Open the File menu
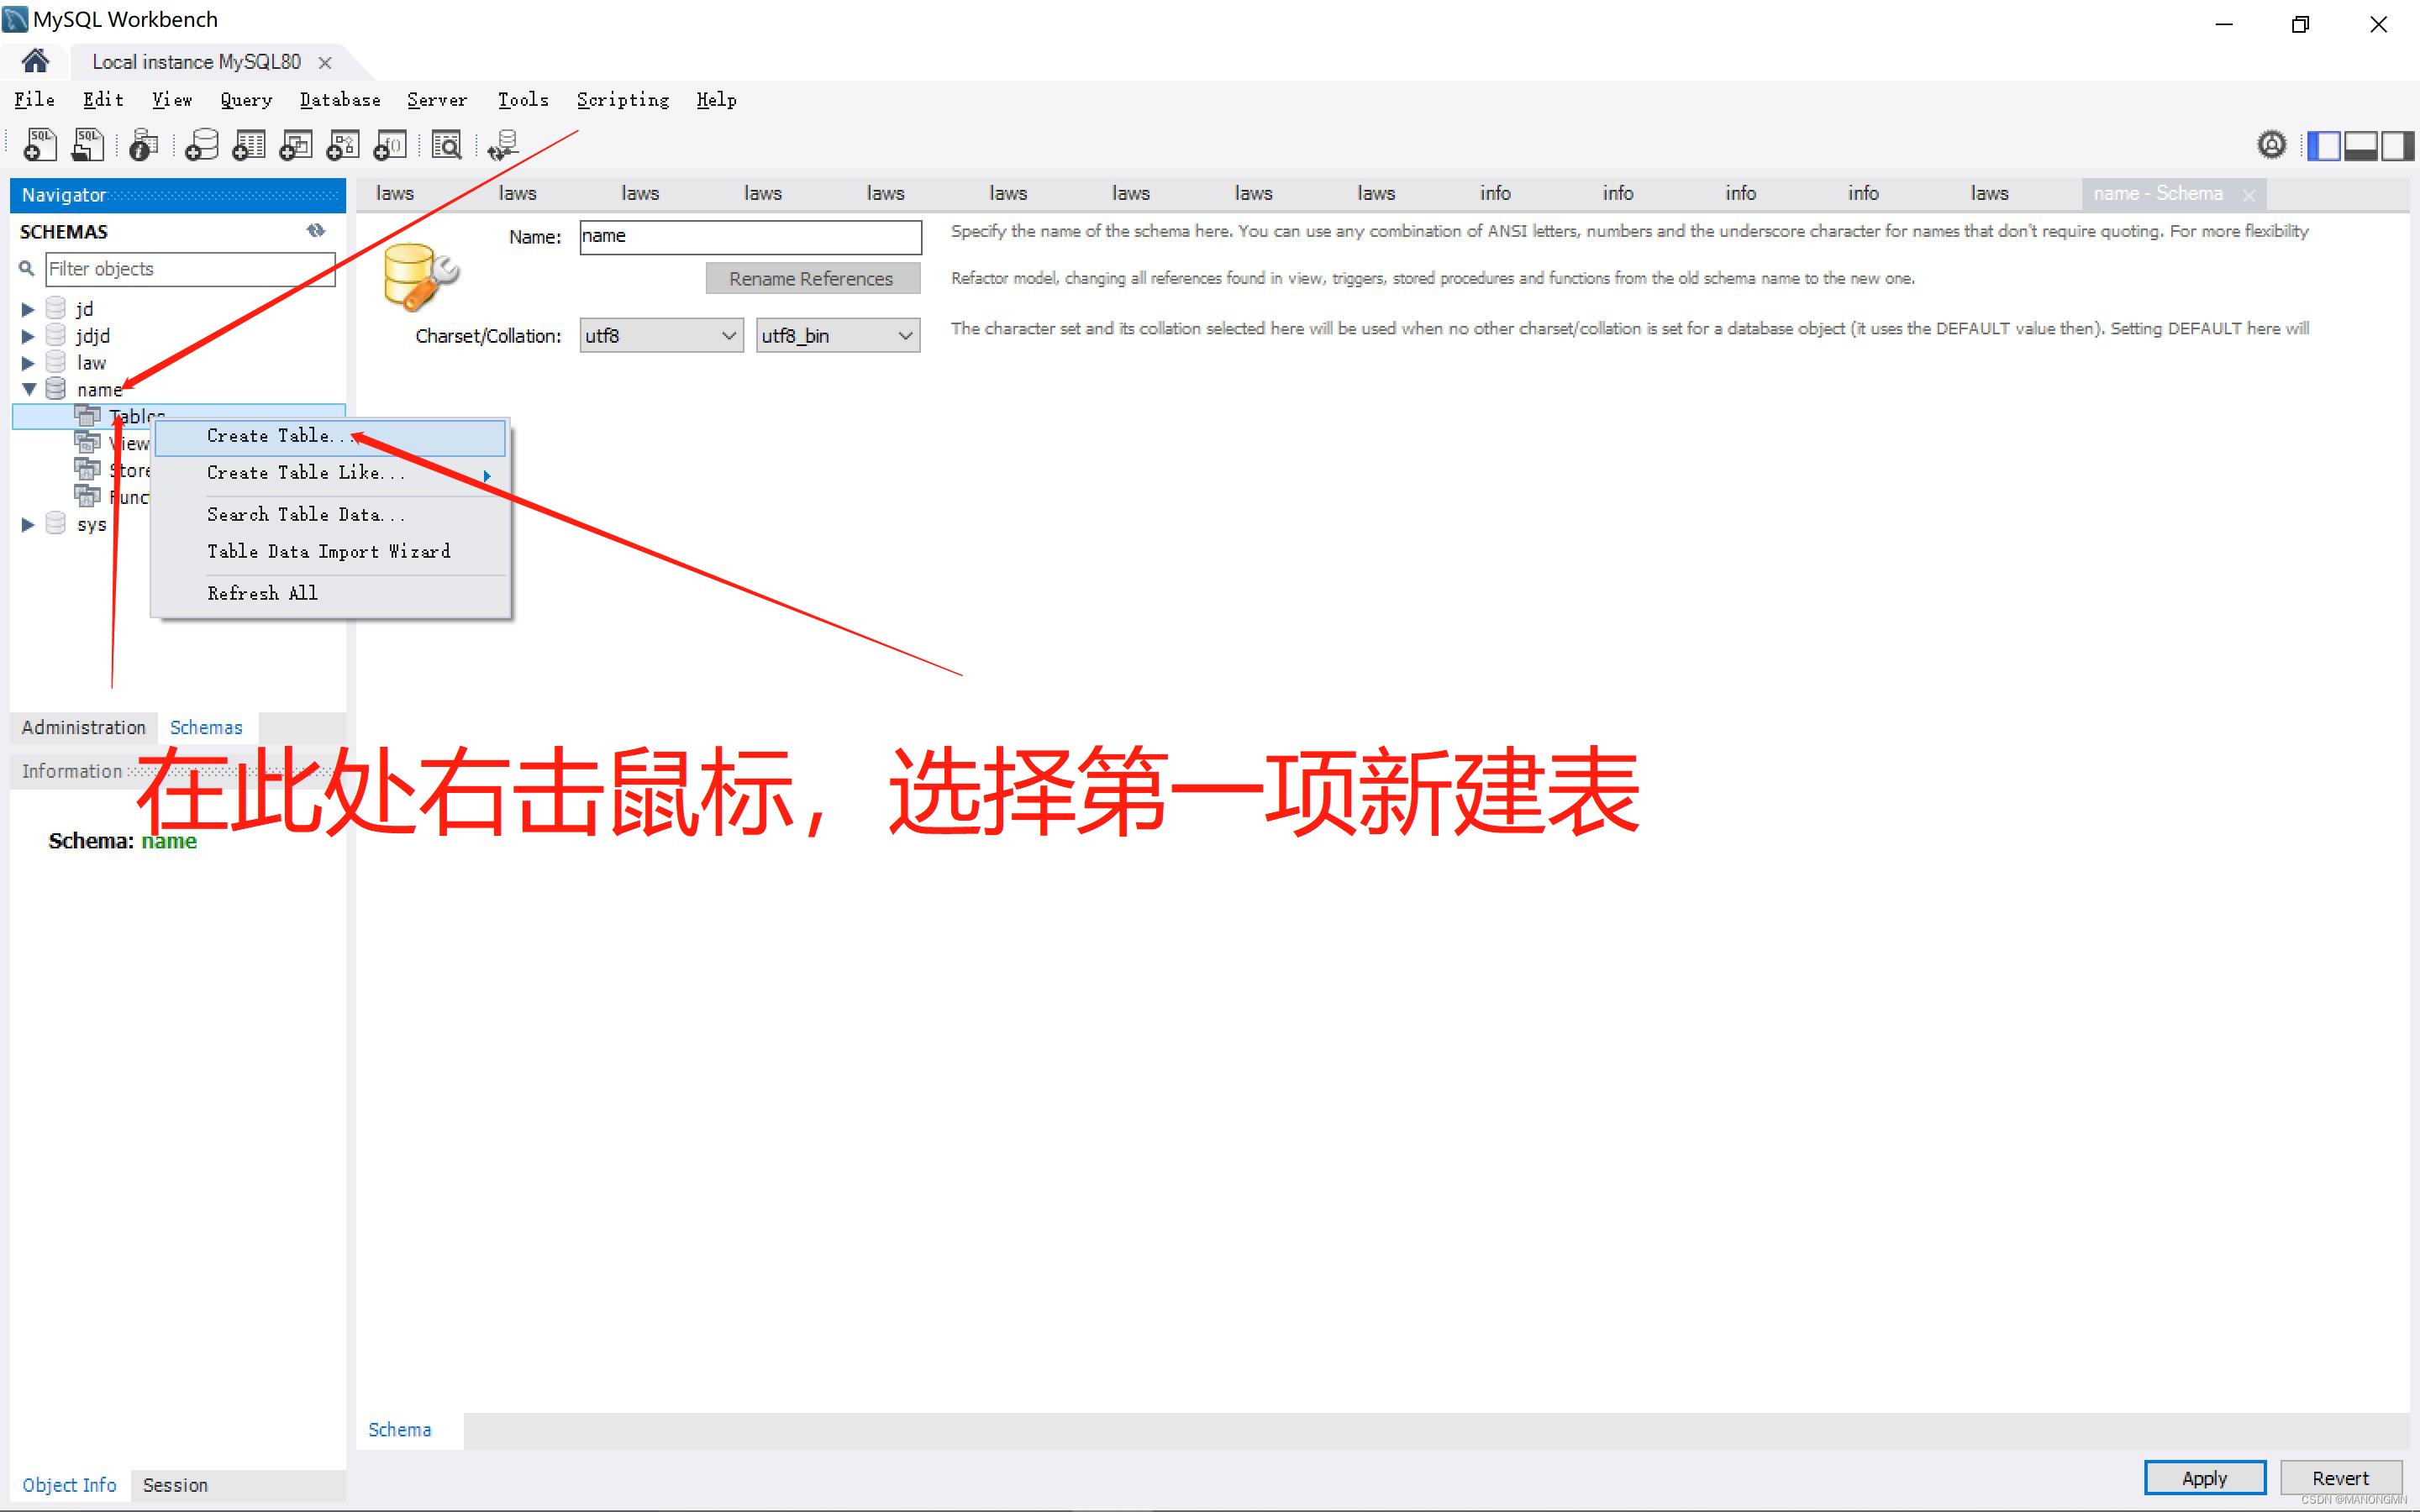 tap(34, 100)
